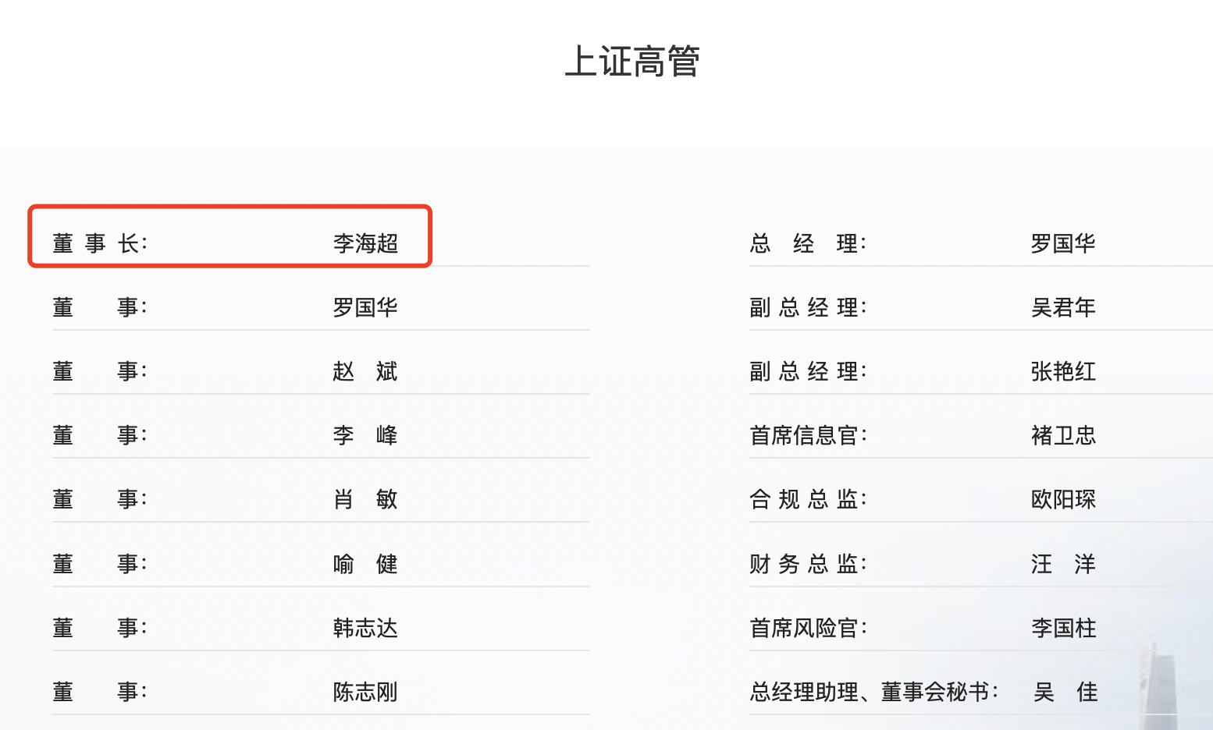Click the director name "陈志刚"

tap(365, 692)
